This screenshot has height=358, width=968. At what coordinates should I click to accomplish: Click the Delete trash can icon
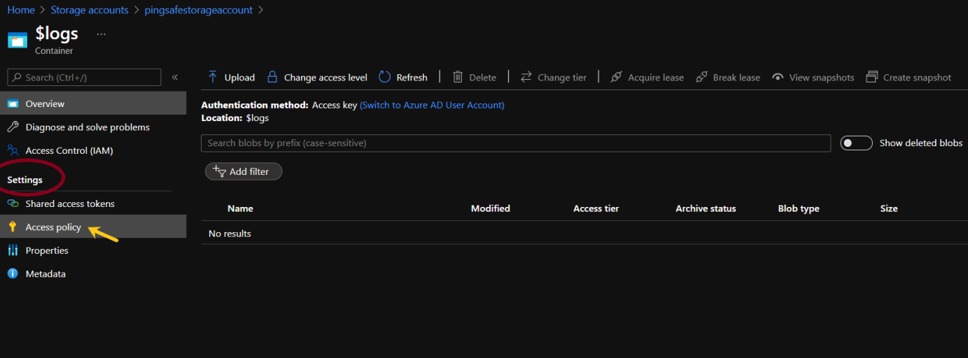coord(458,77)
